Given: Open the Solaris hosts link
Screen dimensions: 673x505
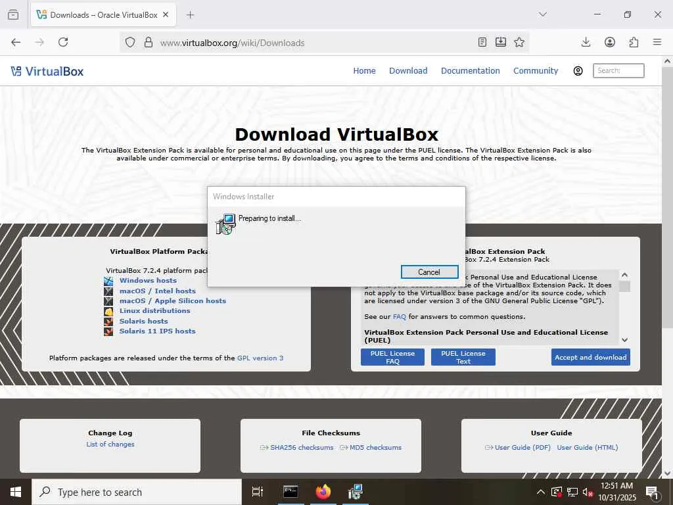Looking at the screenshot, I should click(x=143, y=321).
